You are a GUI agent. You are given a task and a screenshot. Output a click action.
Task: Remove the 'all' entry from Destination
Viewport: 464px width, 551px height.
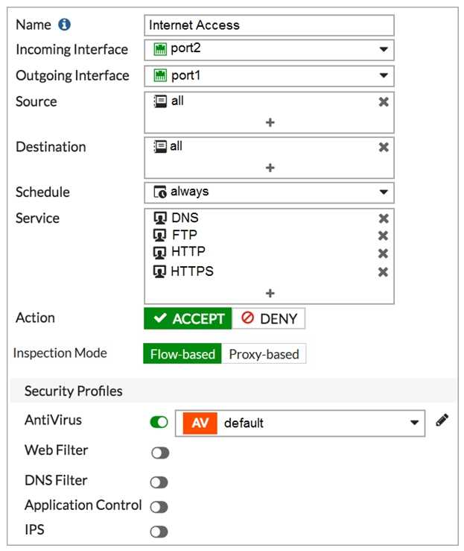(x=384, y=147)
